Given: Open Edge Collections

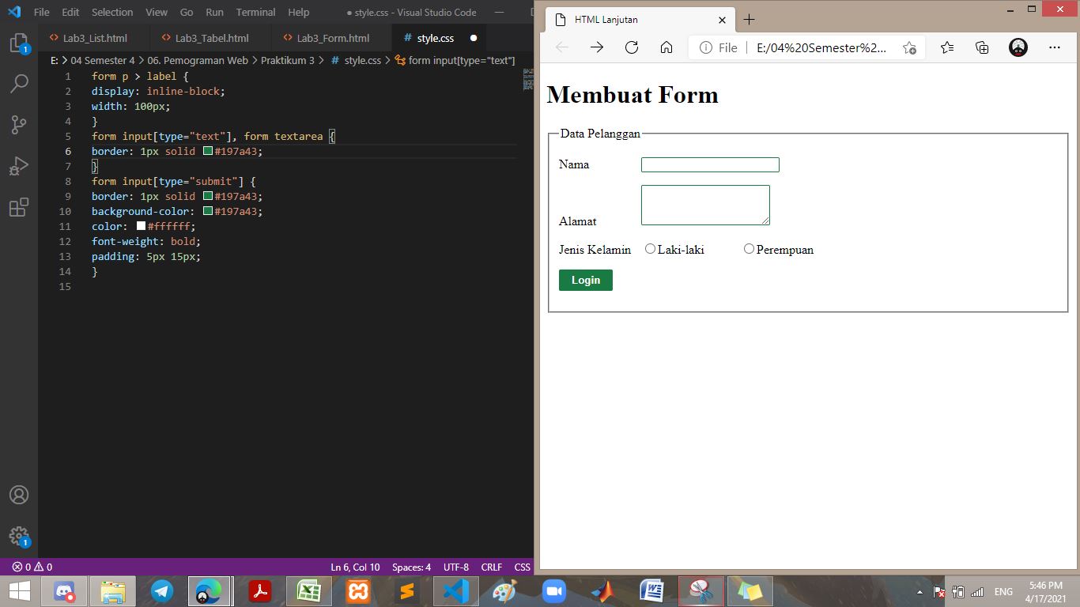Looking at the screenshot, I should (981, 47).
